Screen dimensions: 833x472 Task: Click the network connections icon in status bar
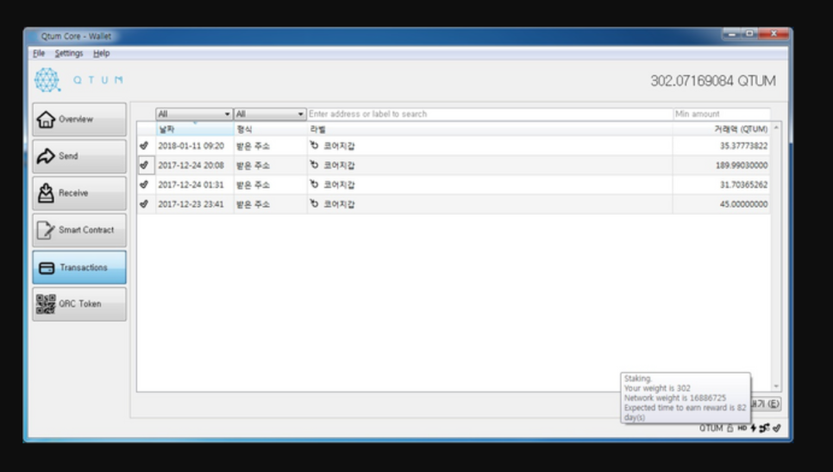click(765, 428)
